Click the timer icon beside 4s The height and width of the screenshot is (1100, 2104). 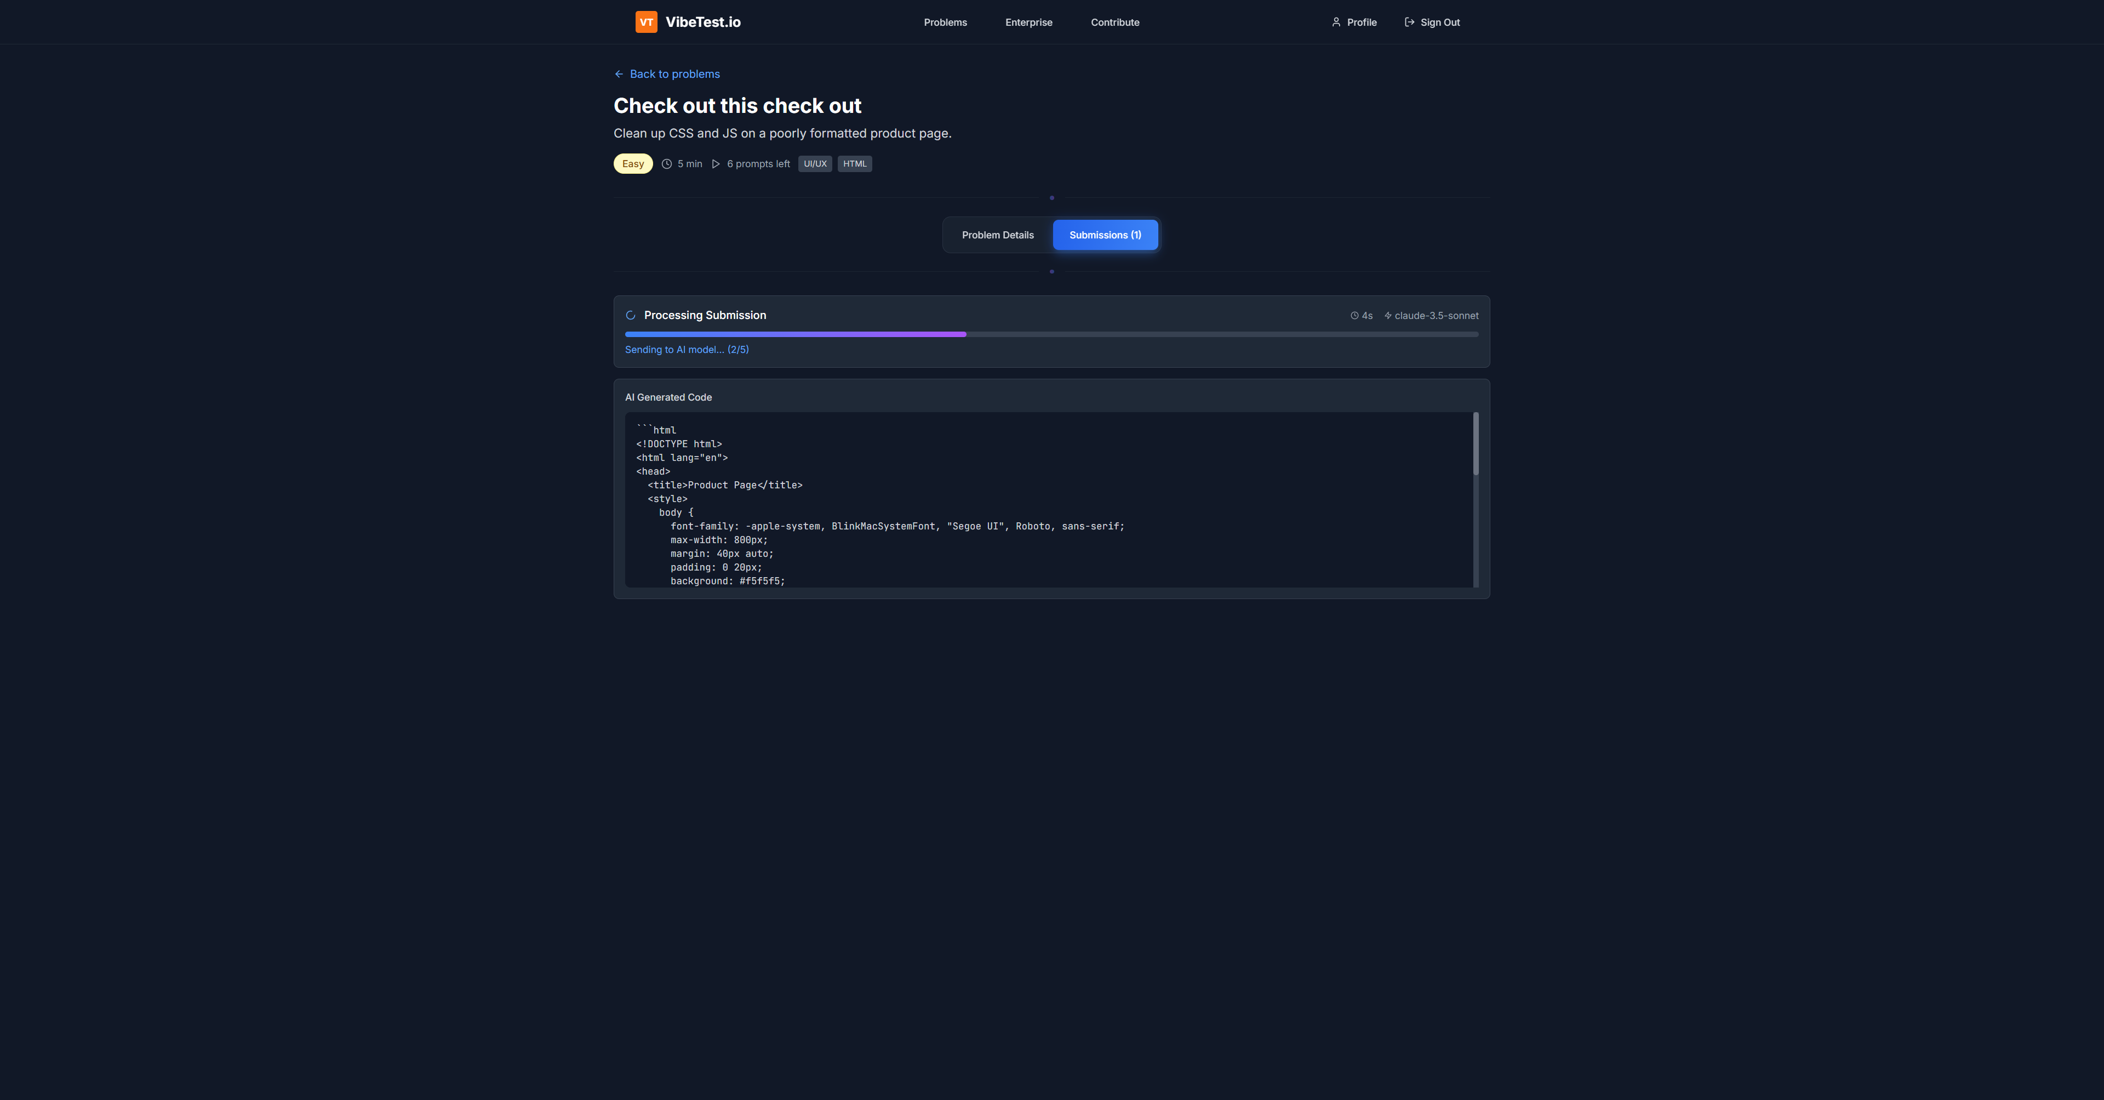tap(1354, 316)
